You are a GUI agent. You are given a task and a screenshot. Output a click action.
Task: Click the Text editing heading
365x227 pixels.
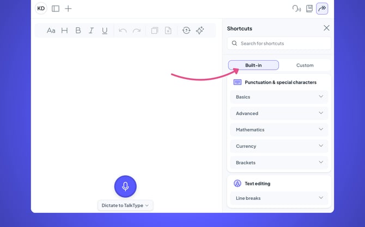[258, 184]
